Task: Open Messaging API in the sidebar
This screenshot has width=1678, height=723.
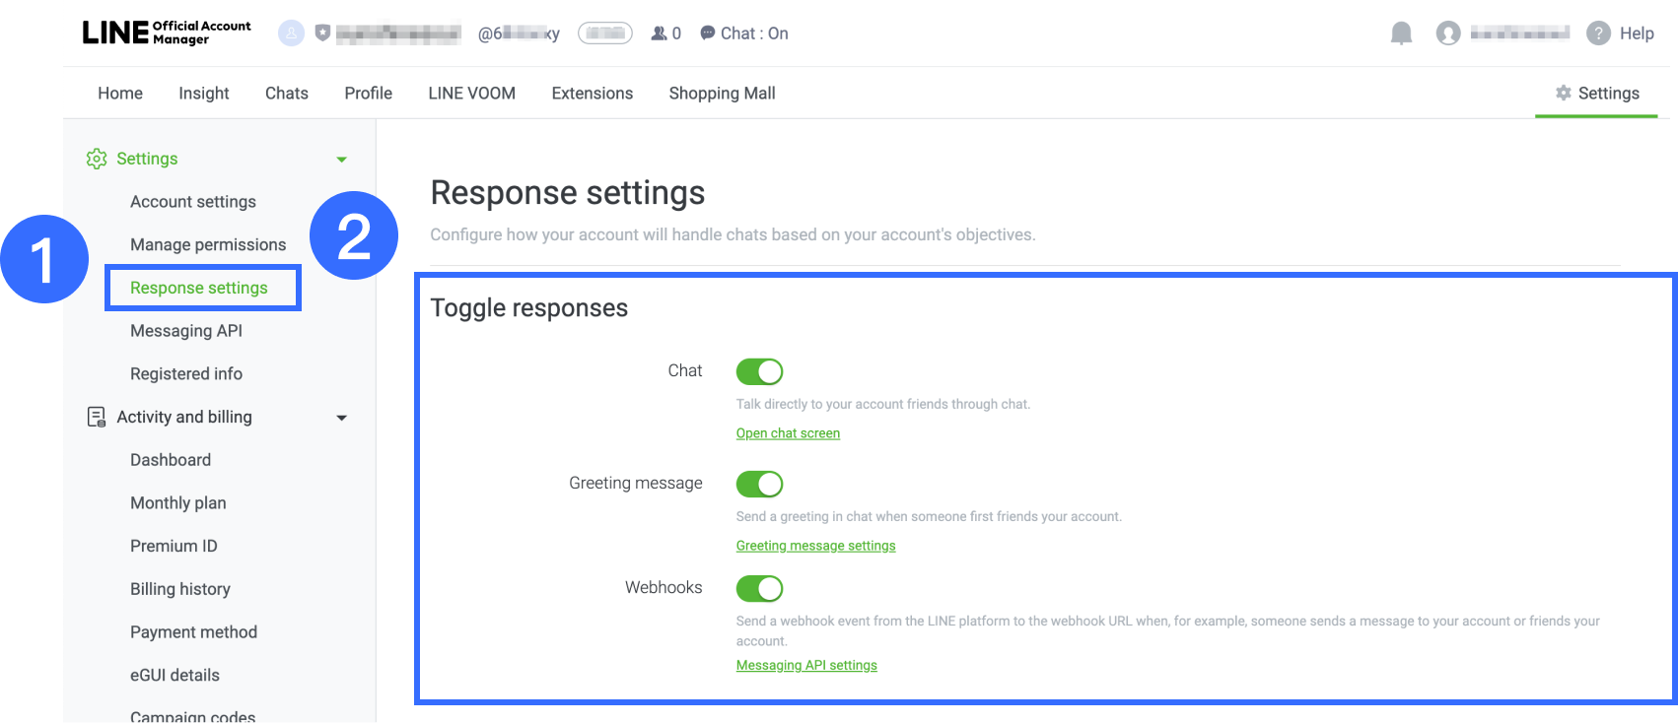Action: [x=186, y=331]
